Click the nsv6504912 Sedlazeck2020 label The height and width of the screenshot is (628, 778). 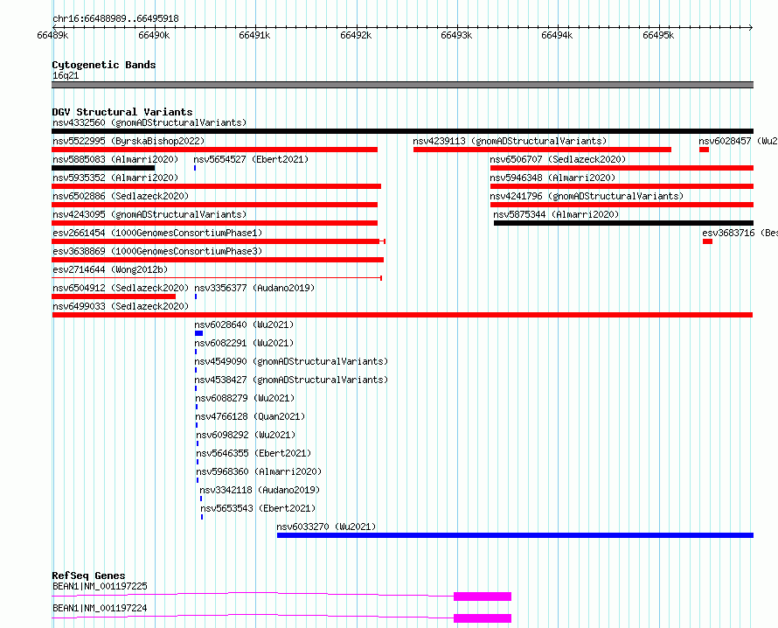121,288
